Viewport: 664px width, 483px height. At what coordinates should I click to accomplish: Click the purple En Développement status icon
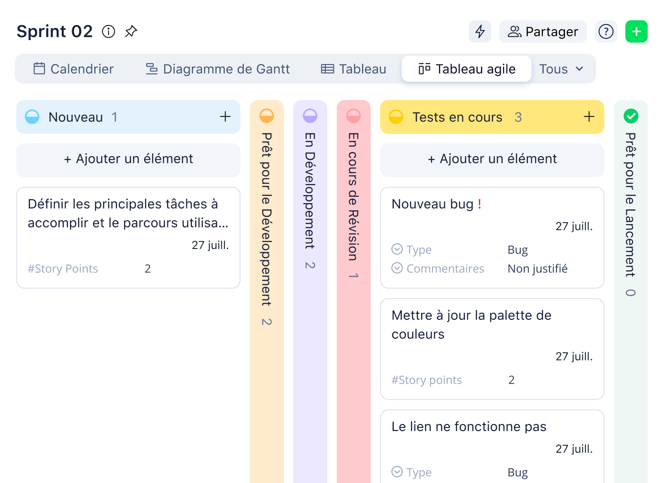pyautogui.click(x=310, y=116)
